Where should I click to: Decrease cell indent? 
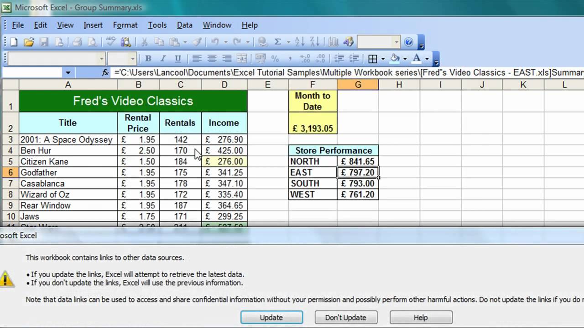coord(339,59)
